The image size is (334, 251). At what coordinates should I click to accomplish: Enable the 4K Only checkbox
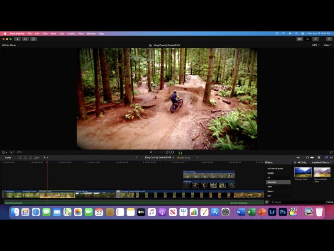tap(295, 162)
